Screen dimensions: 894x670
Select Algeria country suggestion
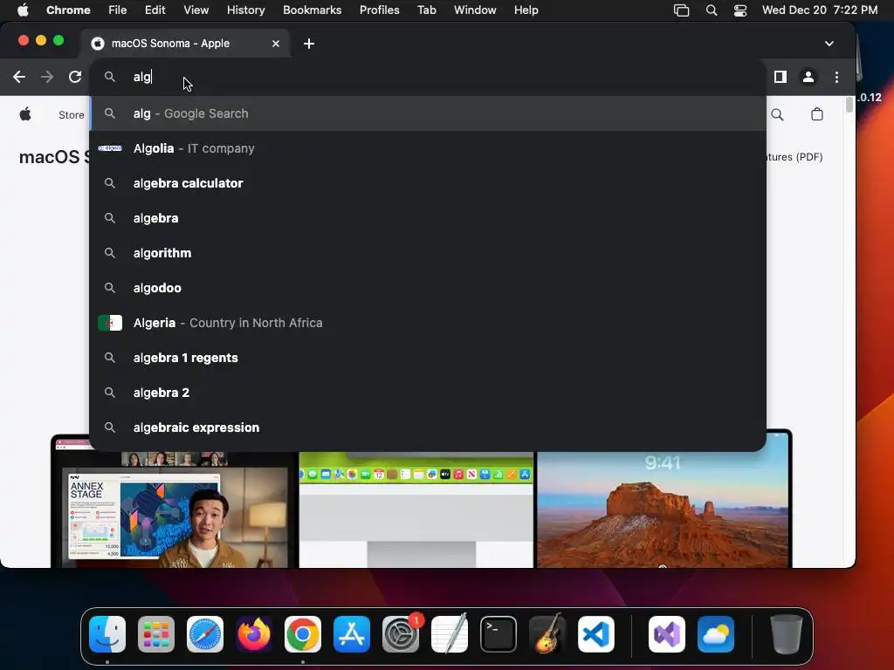click(428, 323)
